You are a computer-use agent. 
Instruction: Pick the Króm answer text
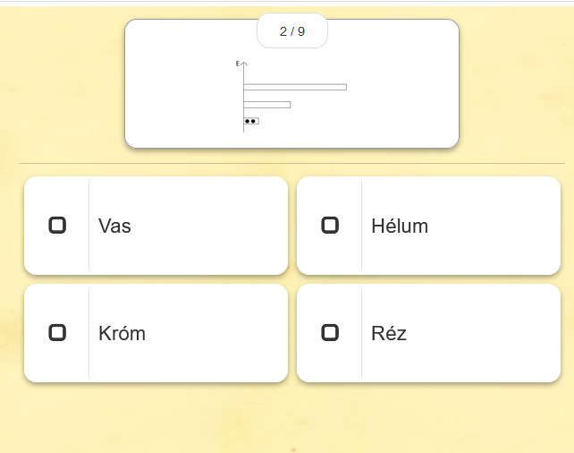pos(122,333)
